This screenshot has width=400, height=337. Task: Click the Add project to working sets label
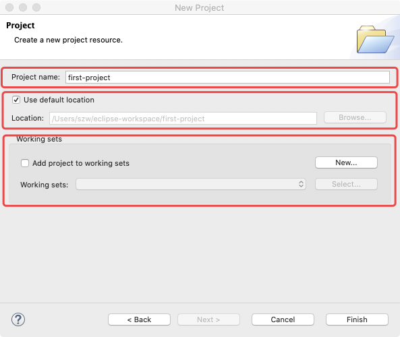(x=81, y=163)
